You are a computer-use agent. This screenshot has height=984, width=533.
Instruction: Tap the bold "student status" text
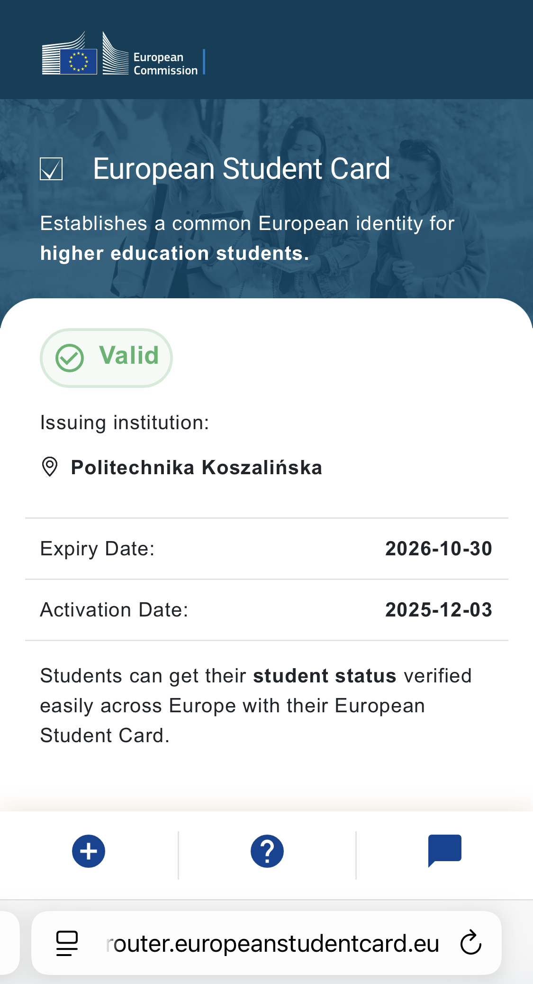325,676
